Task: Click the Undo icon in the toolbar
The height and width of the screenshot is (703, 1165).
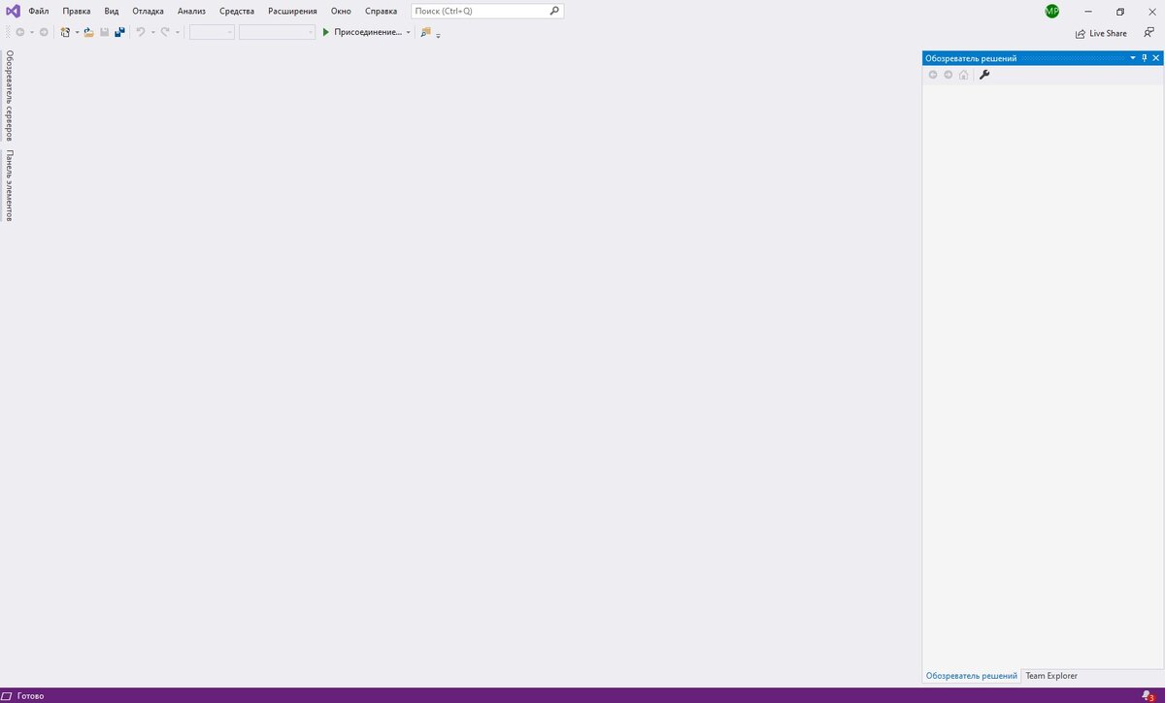Action: tap(141, 32)
